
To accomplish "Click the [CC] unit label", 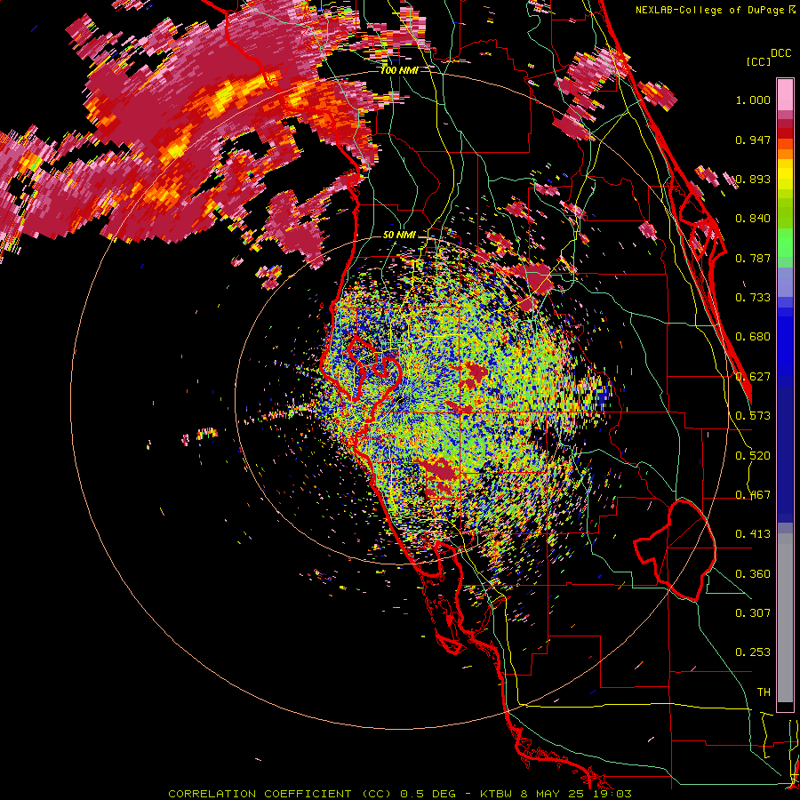I will (x=757, y=61).
